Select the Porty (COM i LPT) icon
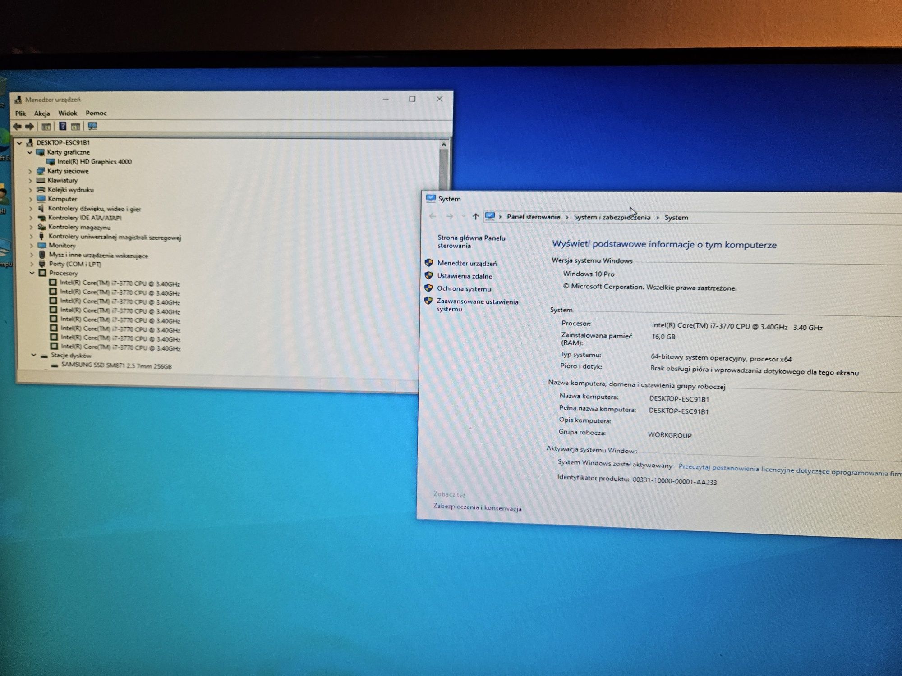 [x=42, y=264]
